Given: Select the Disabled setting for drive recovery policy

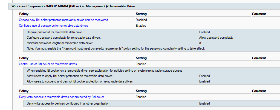Looking at the screenshot, I should click(141, 20).
